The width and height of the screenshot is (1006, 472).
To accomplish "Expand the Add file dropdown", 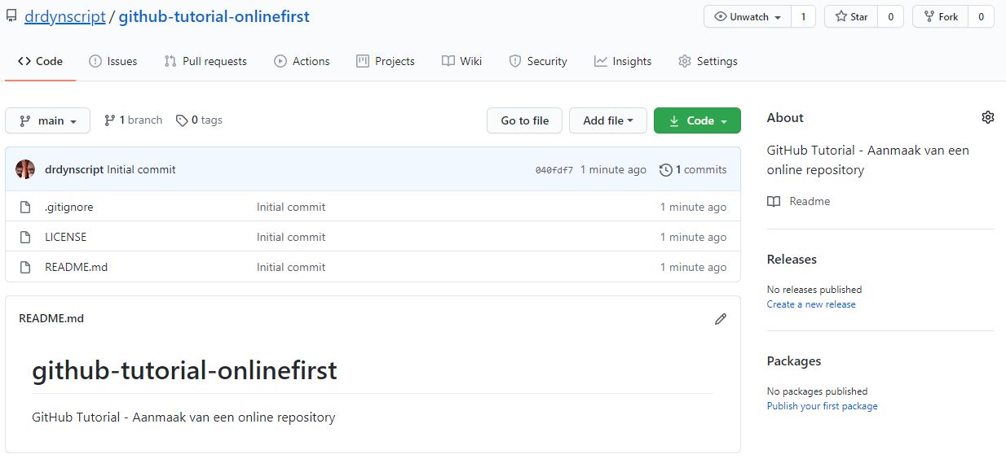I will (x=607, y=120).
